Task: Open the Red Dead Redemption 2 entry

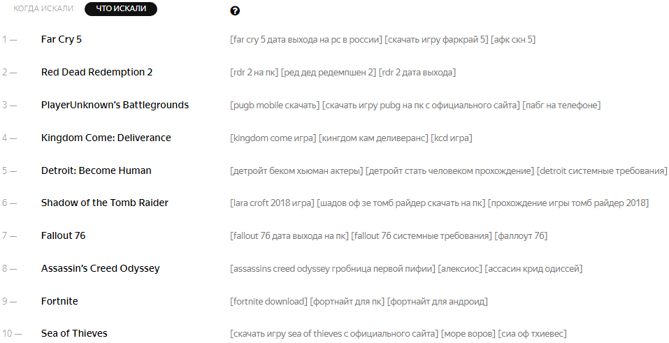Action: pos(97,72)
